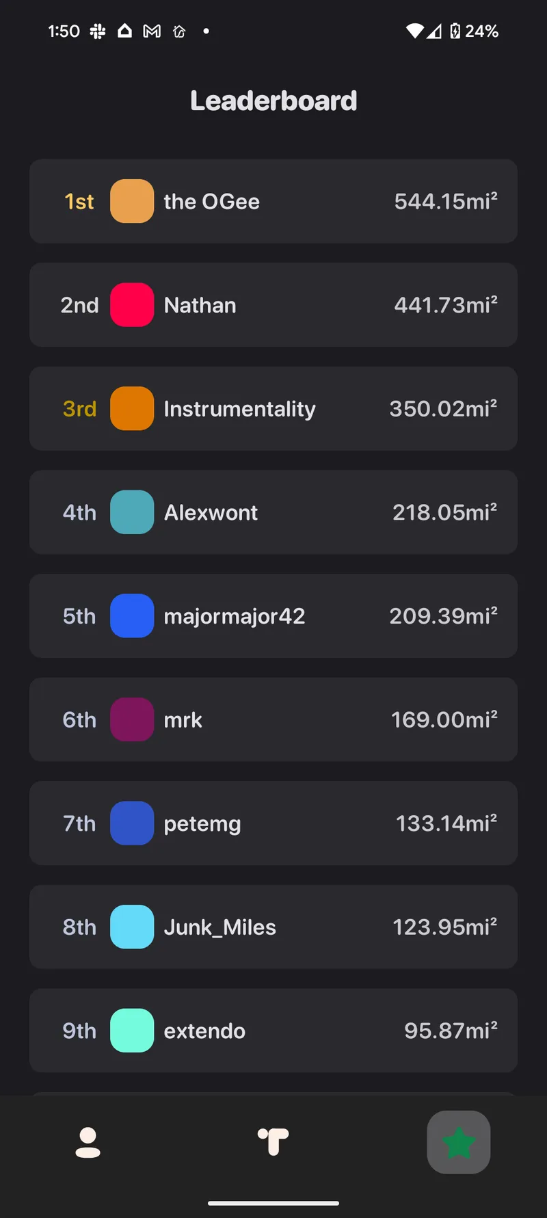Screen dimensions: 547x1218
Task: Open majormajor42 player entry
Action: [234, 616]
